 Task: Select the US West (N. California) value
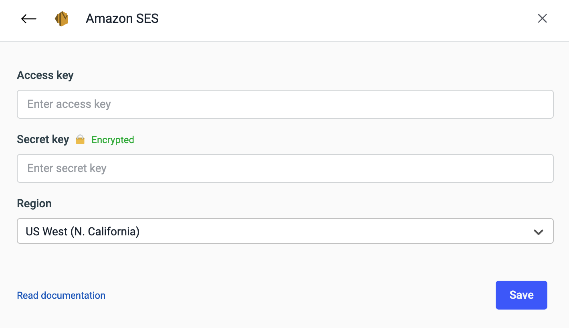tap(83, 231)
